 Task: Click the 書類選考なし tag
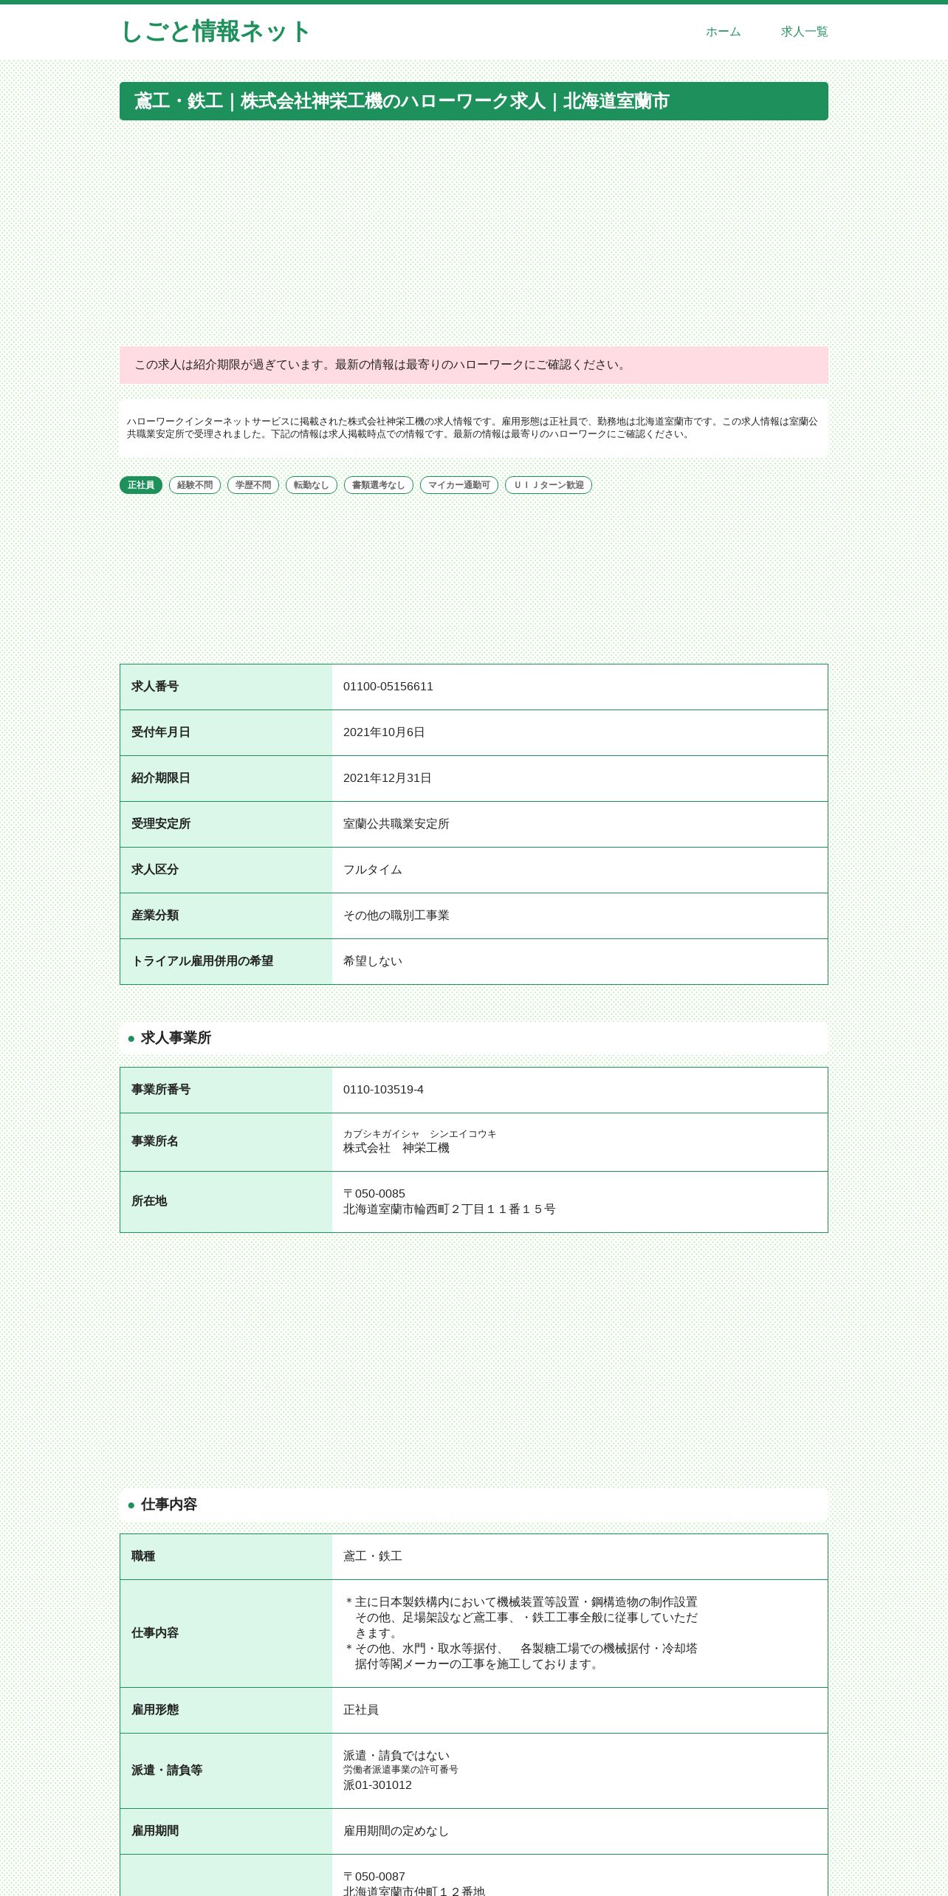pos(379,485)
